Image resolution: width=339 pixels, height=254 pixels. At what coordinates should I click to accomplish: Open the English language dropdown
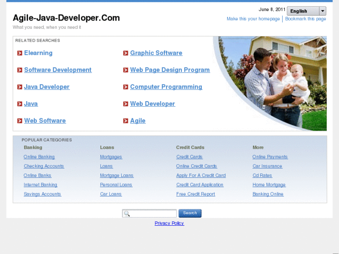coord(306,11)
